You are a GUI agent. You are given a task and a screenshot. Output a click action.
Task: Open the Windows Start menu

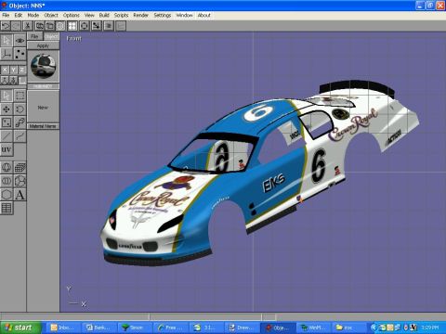click(20, 328)
